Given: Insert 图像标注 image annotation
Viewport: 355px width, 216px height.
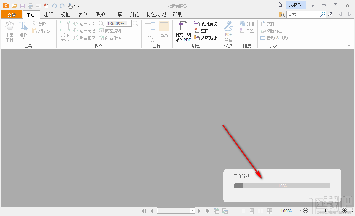Looking at the screenshot, I should tap(274, 30).
